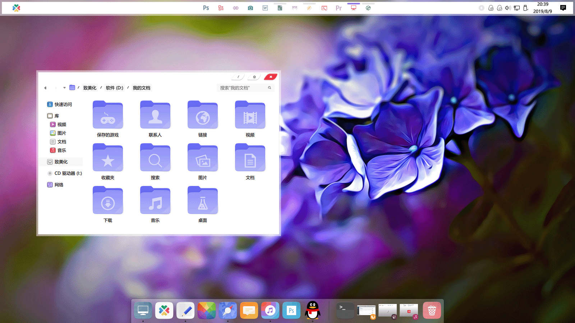Image resolution: width=575 pixels, height=323 pixels.
Task: Open QQ penguin icon in the dock
Action: tap(312, 310)
